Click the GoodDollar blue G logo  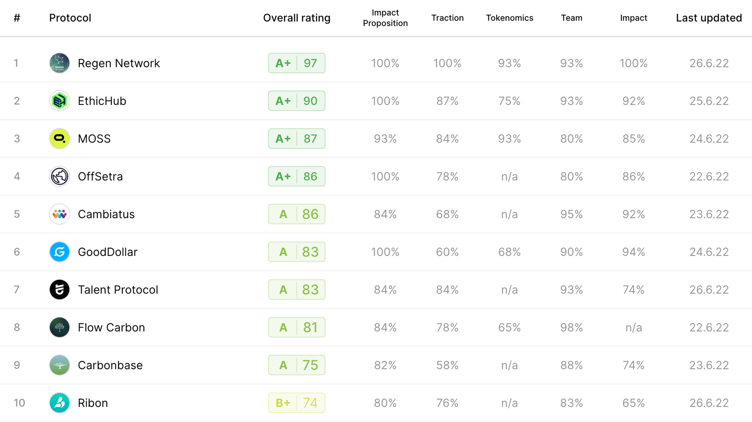(60, 252)
